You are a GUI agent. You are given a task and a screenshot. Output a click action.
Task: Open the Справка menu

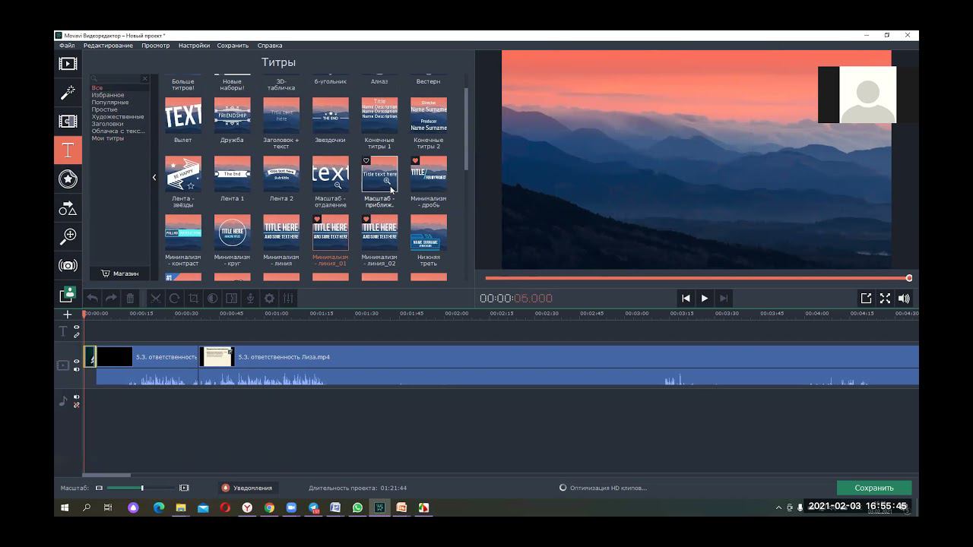[270, 46]
